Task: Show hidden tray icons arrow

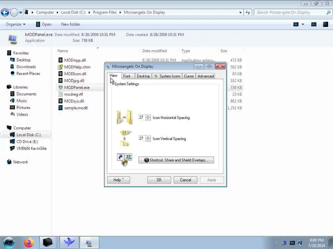Action: click(x=276, y=243)
